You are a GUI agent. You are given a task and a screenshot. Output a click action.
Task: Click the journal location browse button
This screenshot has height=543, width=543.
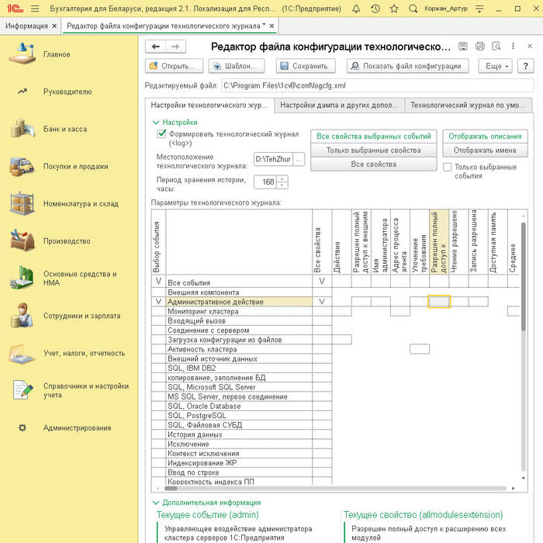299,160
